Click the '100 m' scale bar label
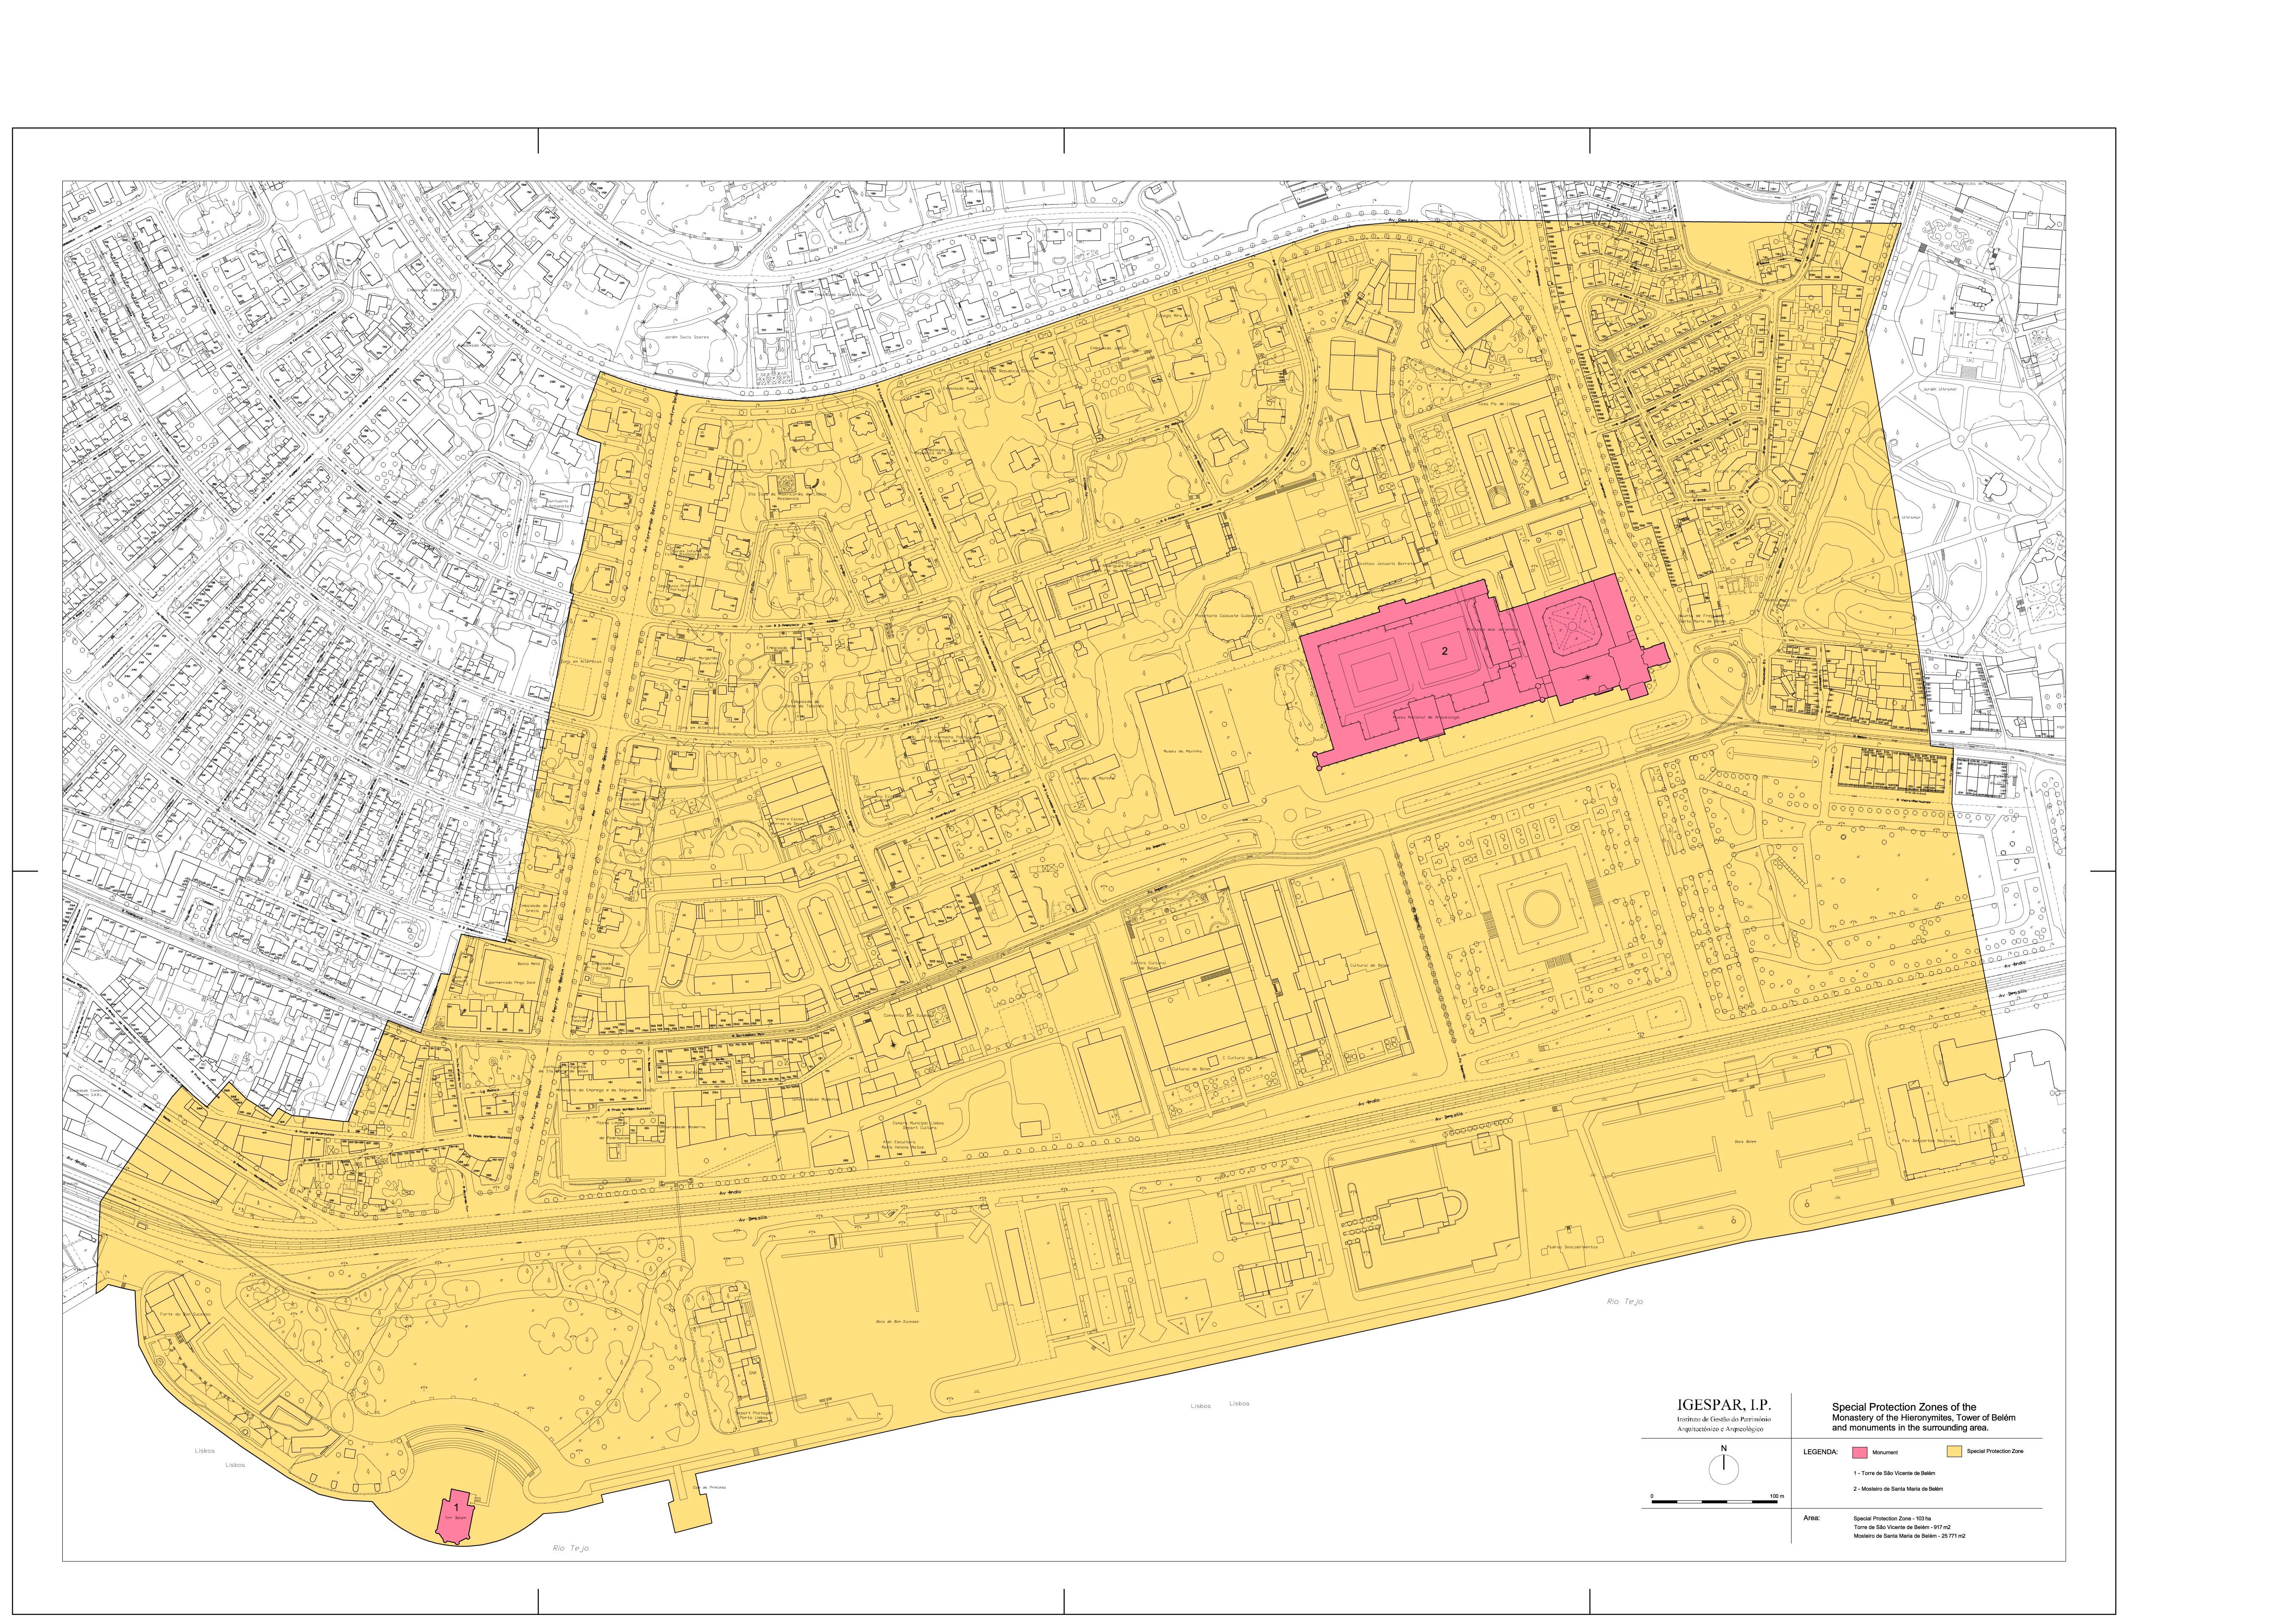 point(1777,1496)
